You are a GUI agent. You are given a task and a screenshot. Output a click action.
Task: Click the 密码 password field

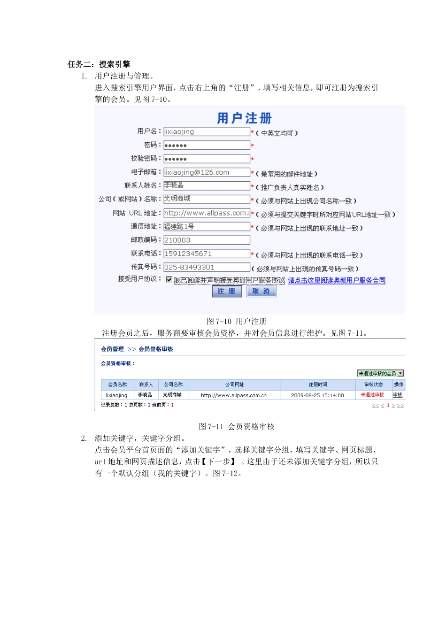[x=207, y=145]
